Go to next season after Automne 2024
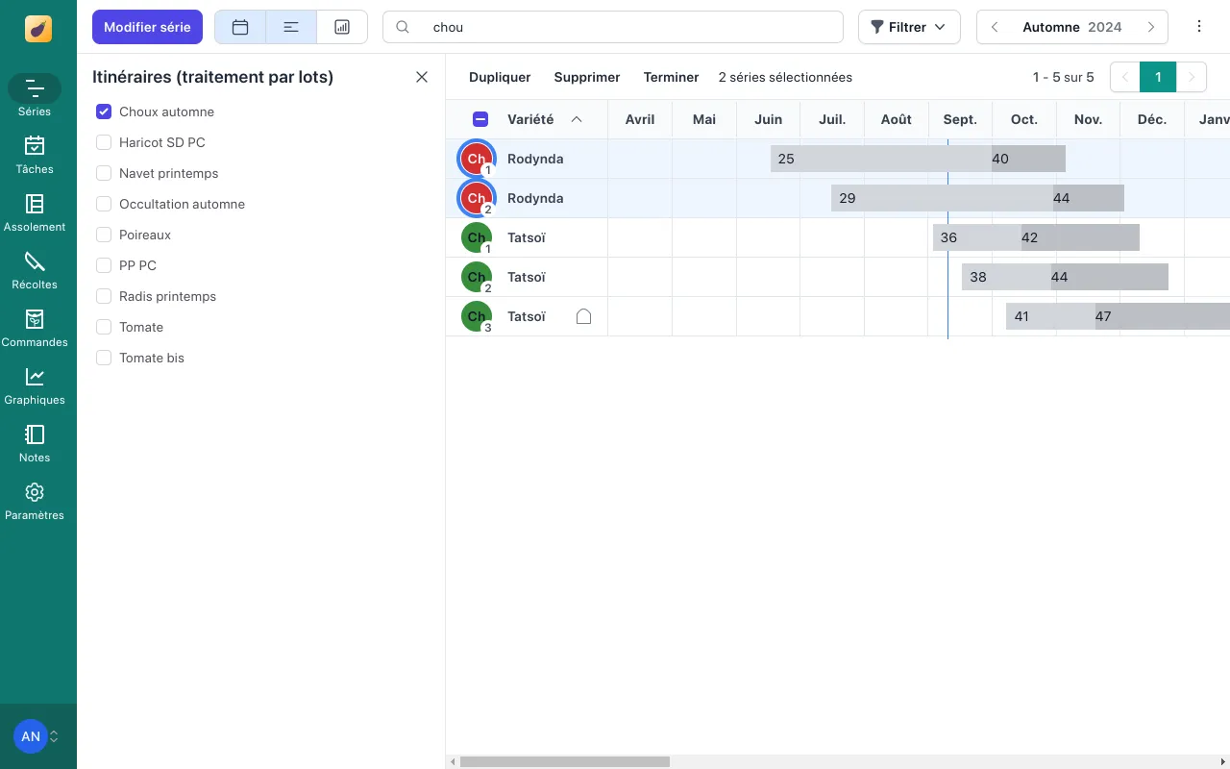Image resolution: width=1230 pixels, height=769 pixels. coord(1150,27)
